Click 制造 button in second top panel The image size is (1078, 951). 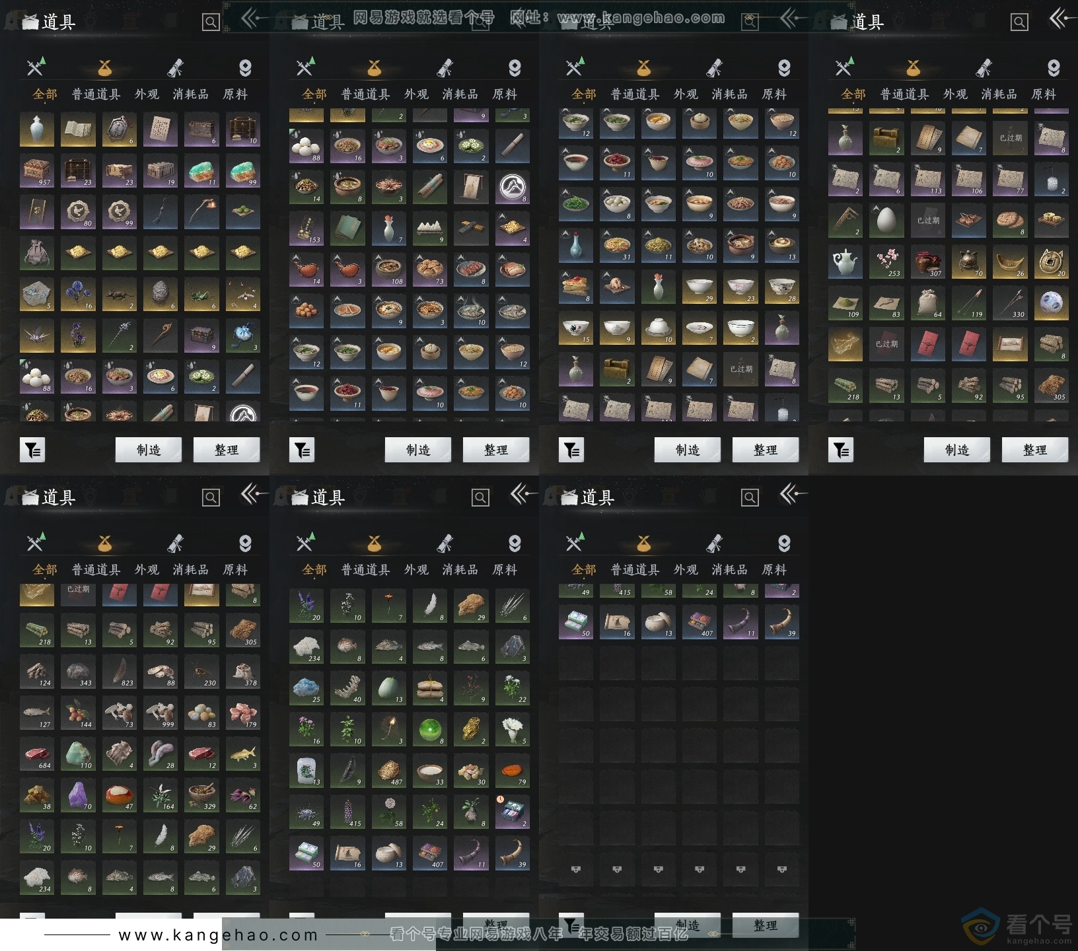coord(418,450)
